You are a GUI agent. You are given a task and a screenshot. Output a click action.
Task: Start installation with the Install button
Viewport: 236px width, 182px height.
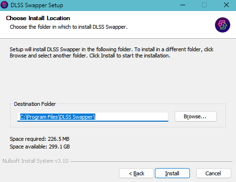point(172,173)
